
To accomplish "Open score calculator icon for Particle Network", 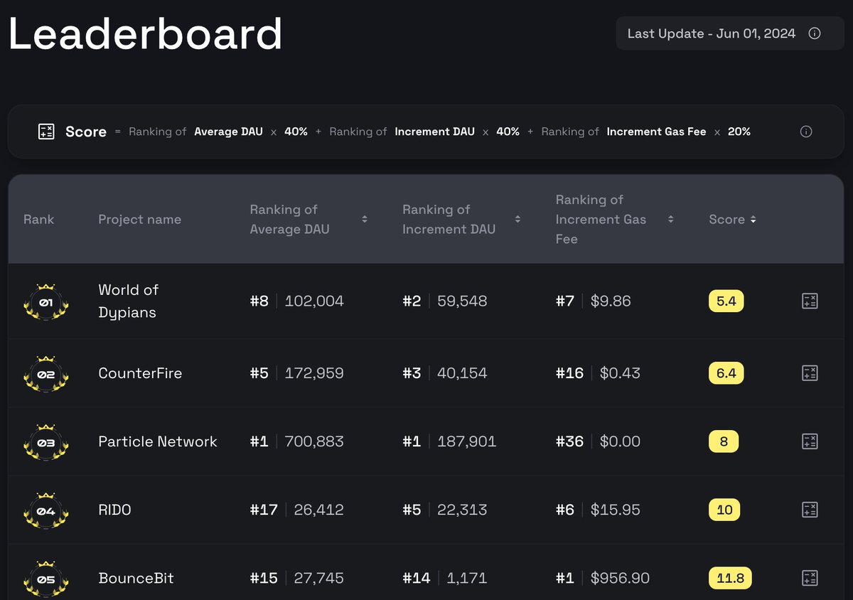I will [x=810, y=441].
